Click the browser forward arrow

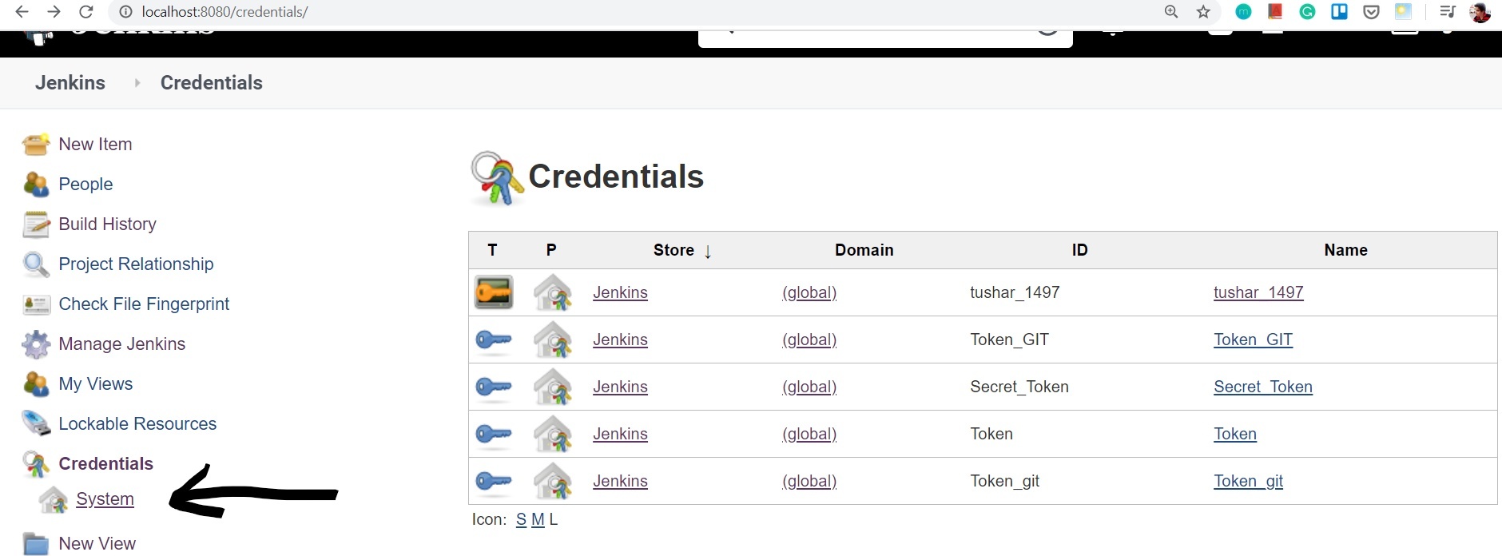tap(54, 12)
